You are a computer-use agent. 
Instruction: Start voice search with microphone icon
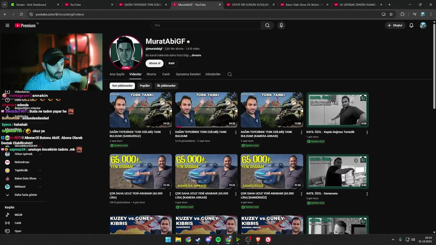[281, 25]
